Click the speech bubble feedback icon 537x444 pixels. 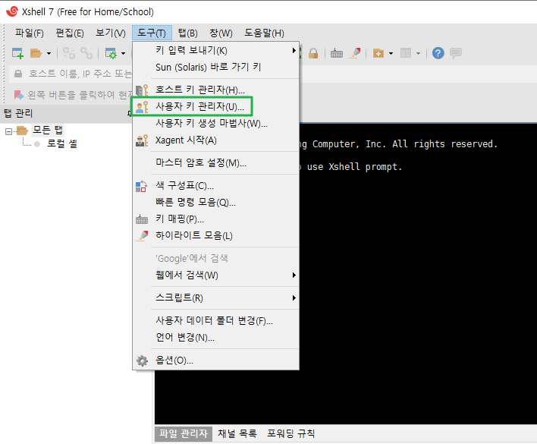456,53
